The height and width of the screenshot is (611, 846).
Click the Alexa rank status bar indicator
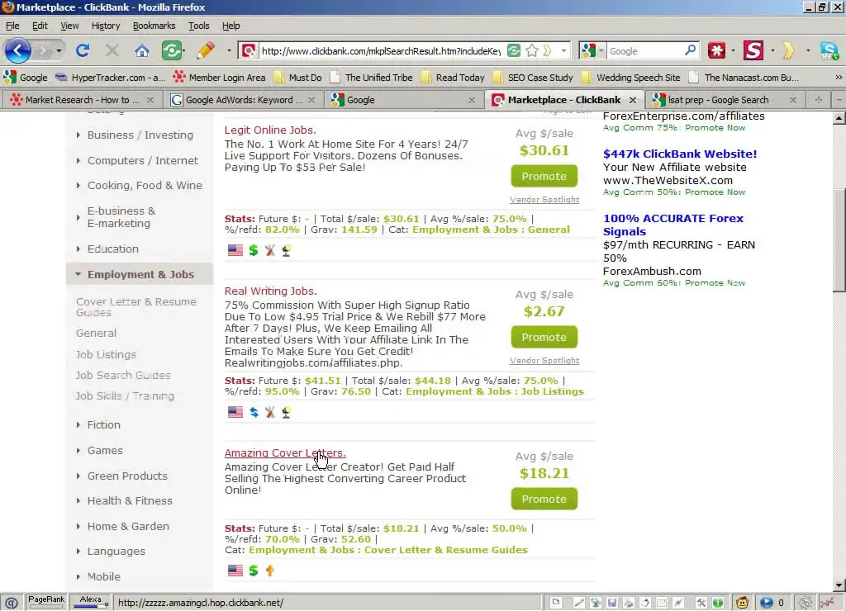pyautogui.click(x=90, y=601)
